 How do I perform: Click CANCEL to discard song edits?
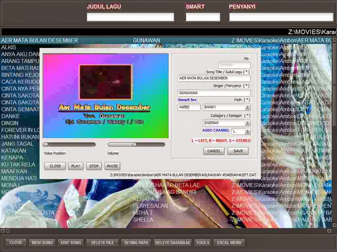click(x=214, y=151)
